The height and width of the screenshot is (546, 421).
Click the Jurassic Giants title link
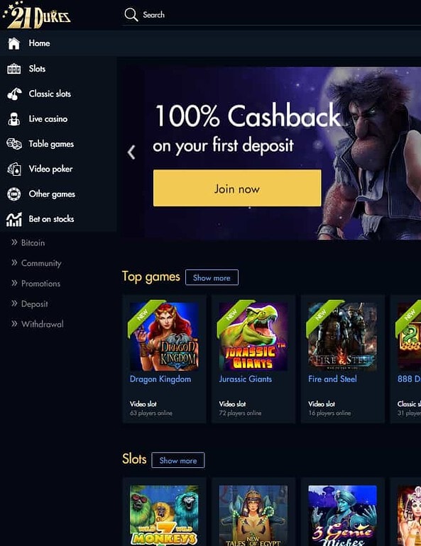246,379
